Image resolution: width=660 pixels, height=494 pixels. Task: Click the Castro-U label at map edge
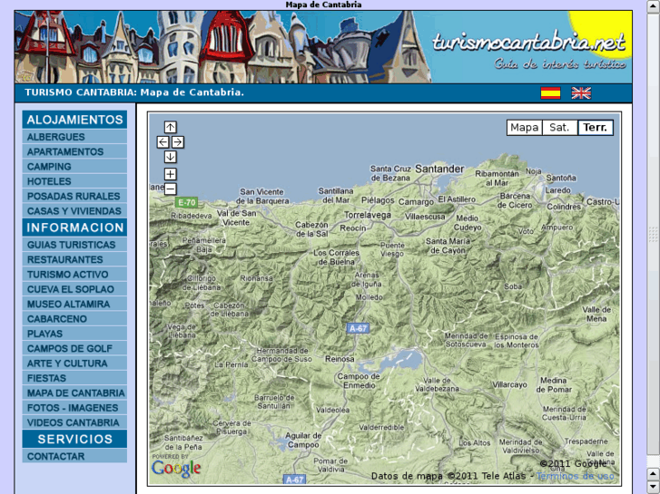(x=603, y=202)
